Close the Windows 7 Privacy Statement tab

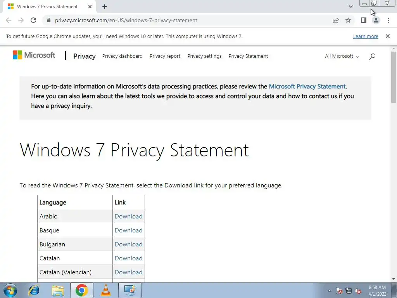click(90, 7)
